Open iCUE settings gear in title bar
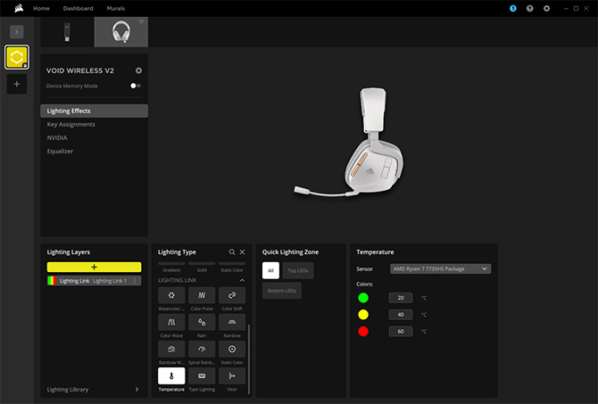Screen dimensions: 598x404 tap(546, 8)
